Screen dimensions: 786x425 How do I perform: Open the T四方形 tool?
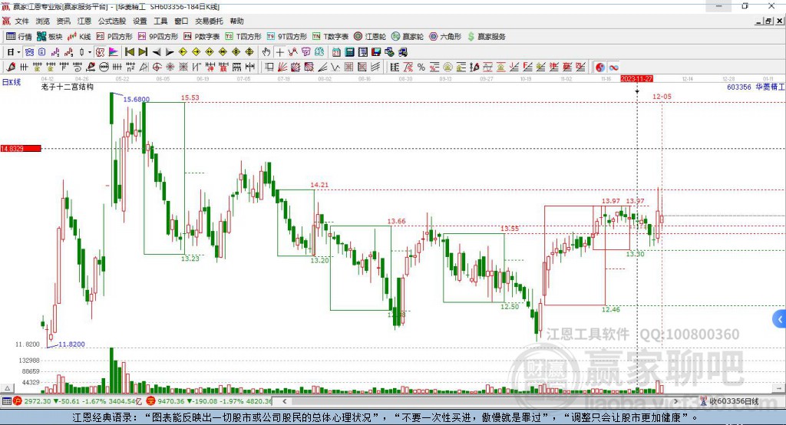coord(243,37)
